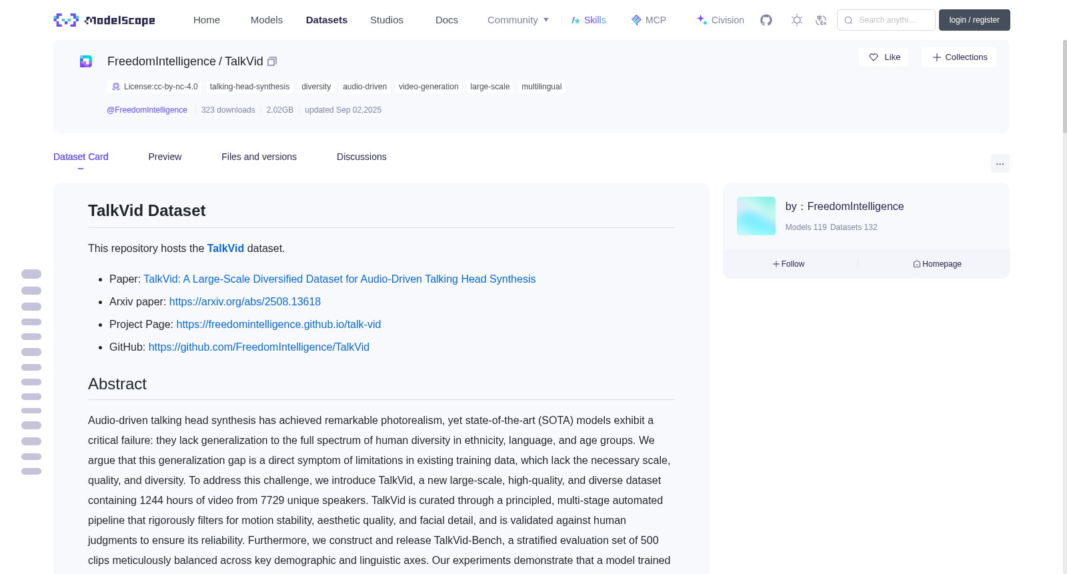The width and height of the screenshot is (1067, 574).
Task: Switch to the Dataset Card tab
Action: point(81,157)
